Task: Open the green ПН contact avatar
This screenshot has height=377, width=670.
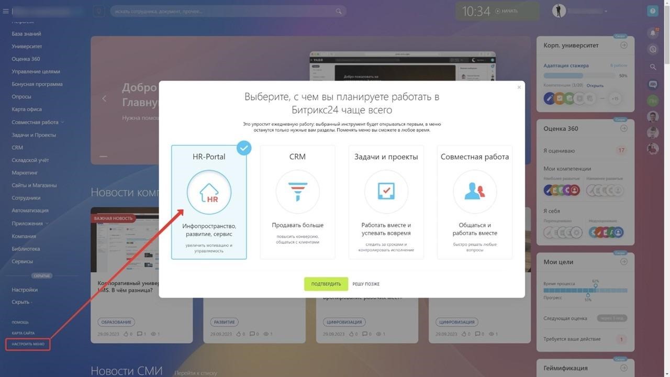Action: [x=653, y=101]
